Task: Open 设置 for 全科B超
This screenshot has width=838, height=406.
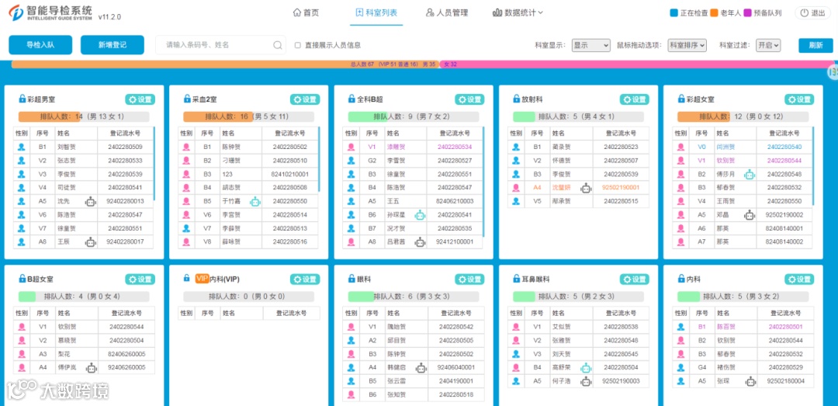Action: tap(469, 99)
